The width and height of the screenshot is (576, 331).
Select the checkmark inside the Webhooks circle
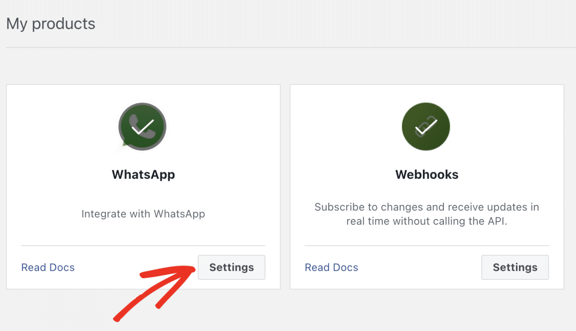click(426, 126)
